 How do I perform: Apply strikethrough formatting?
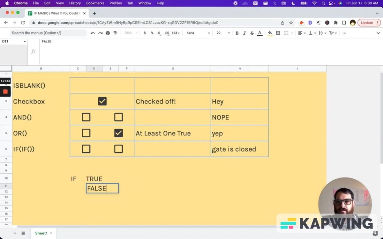(x=252, y=33)
